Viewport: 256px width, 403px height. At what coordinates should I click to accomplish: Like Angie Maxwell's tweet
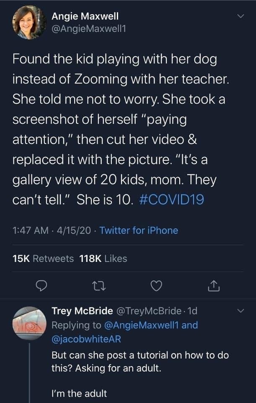(156, 286)
